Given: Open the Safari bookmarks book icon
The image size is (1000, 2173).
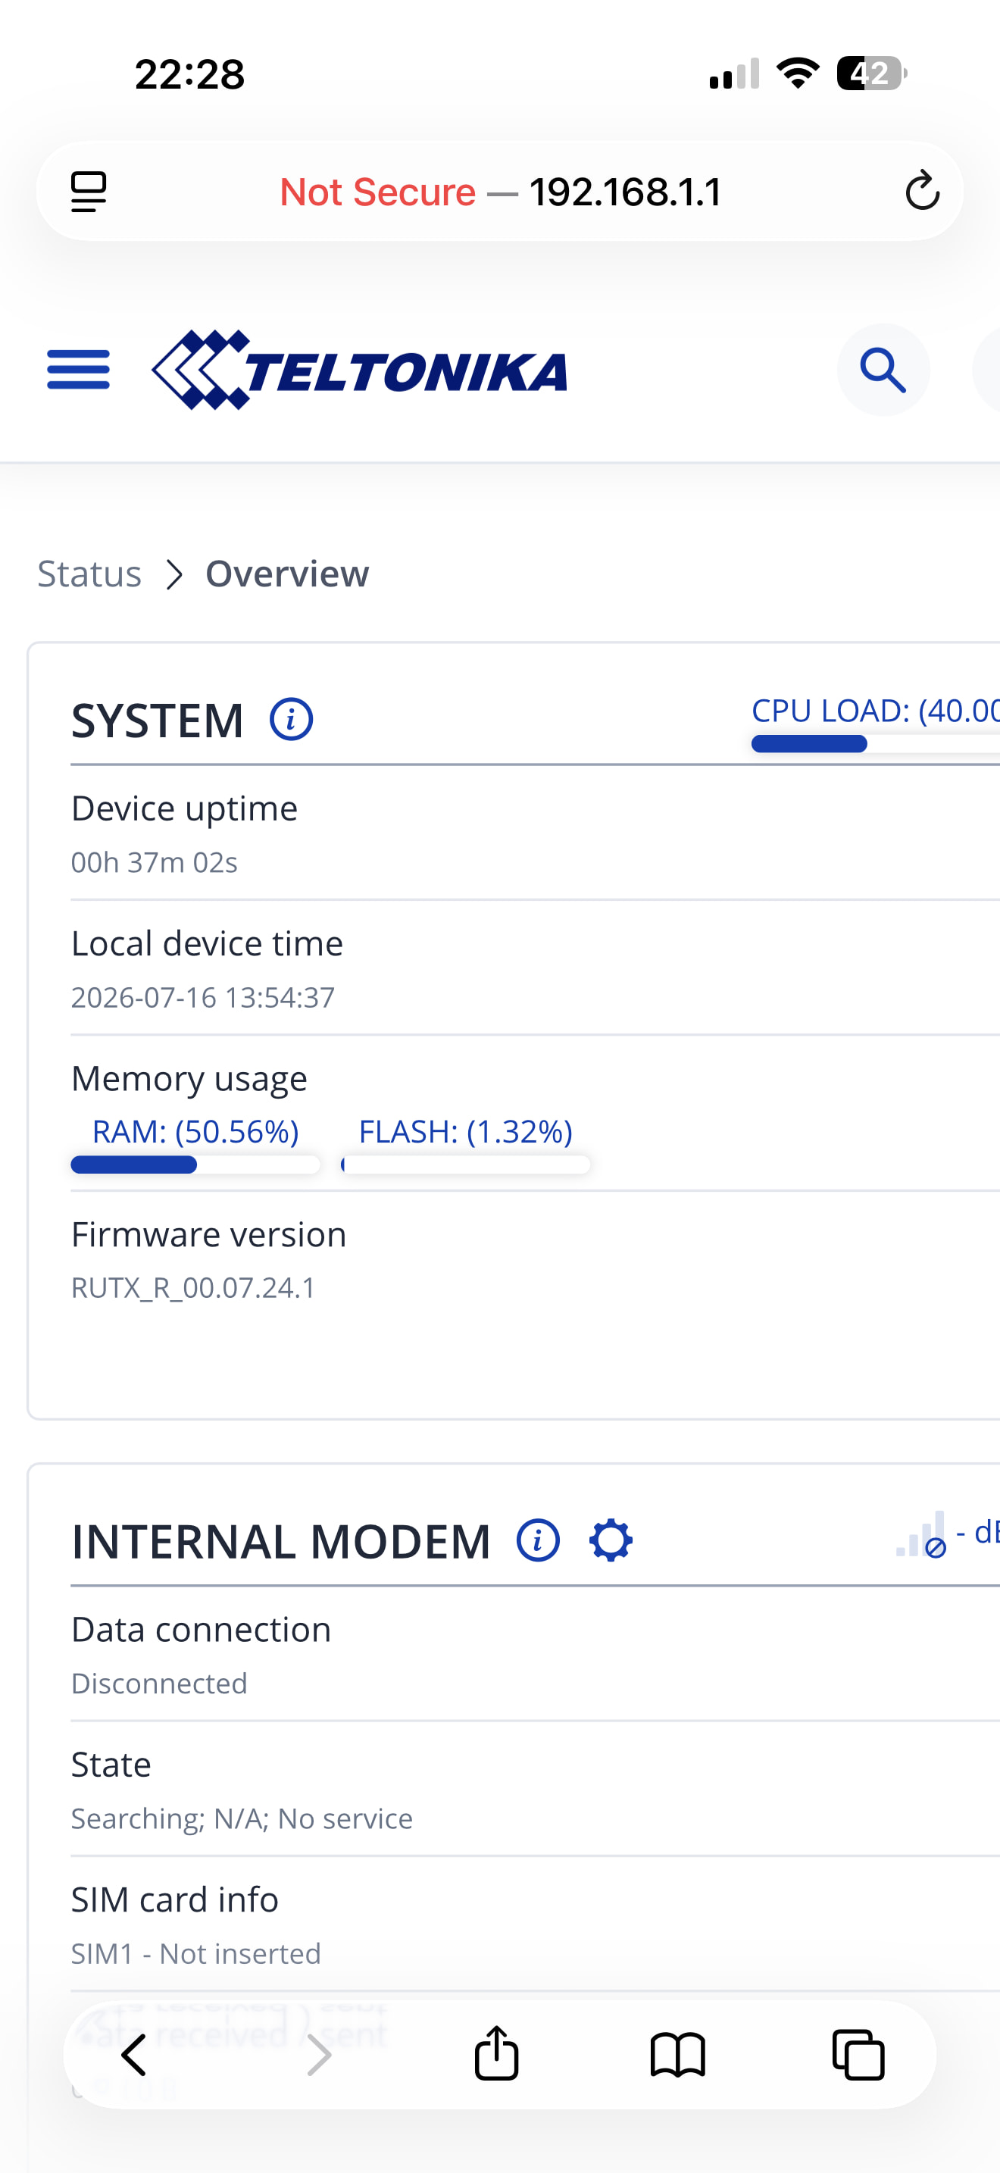Looking at the screenshot, I should tap(678, 2054).
